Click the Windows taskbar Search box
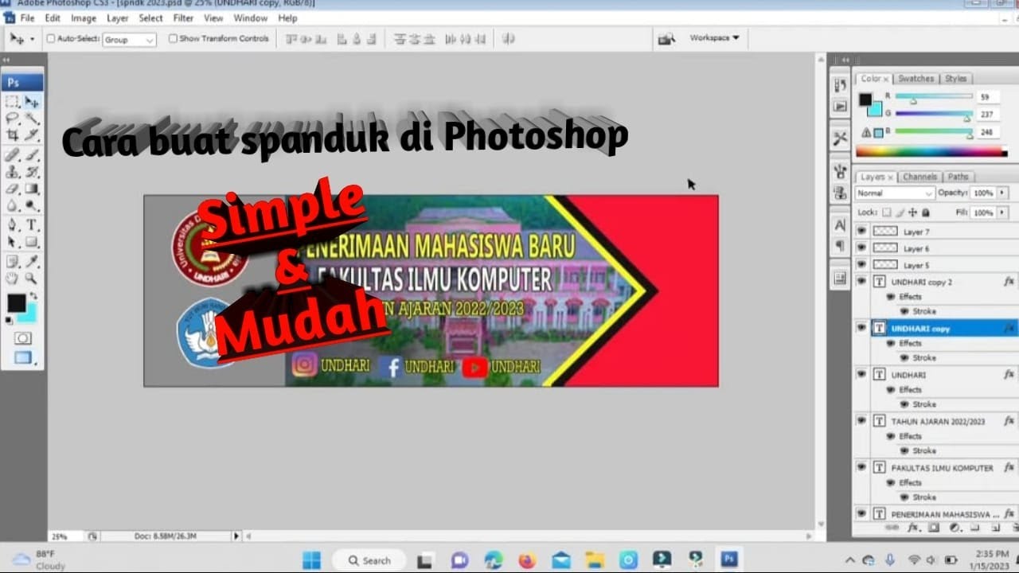The image size is (1019, 573). tap(368, 560)
